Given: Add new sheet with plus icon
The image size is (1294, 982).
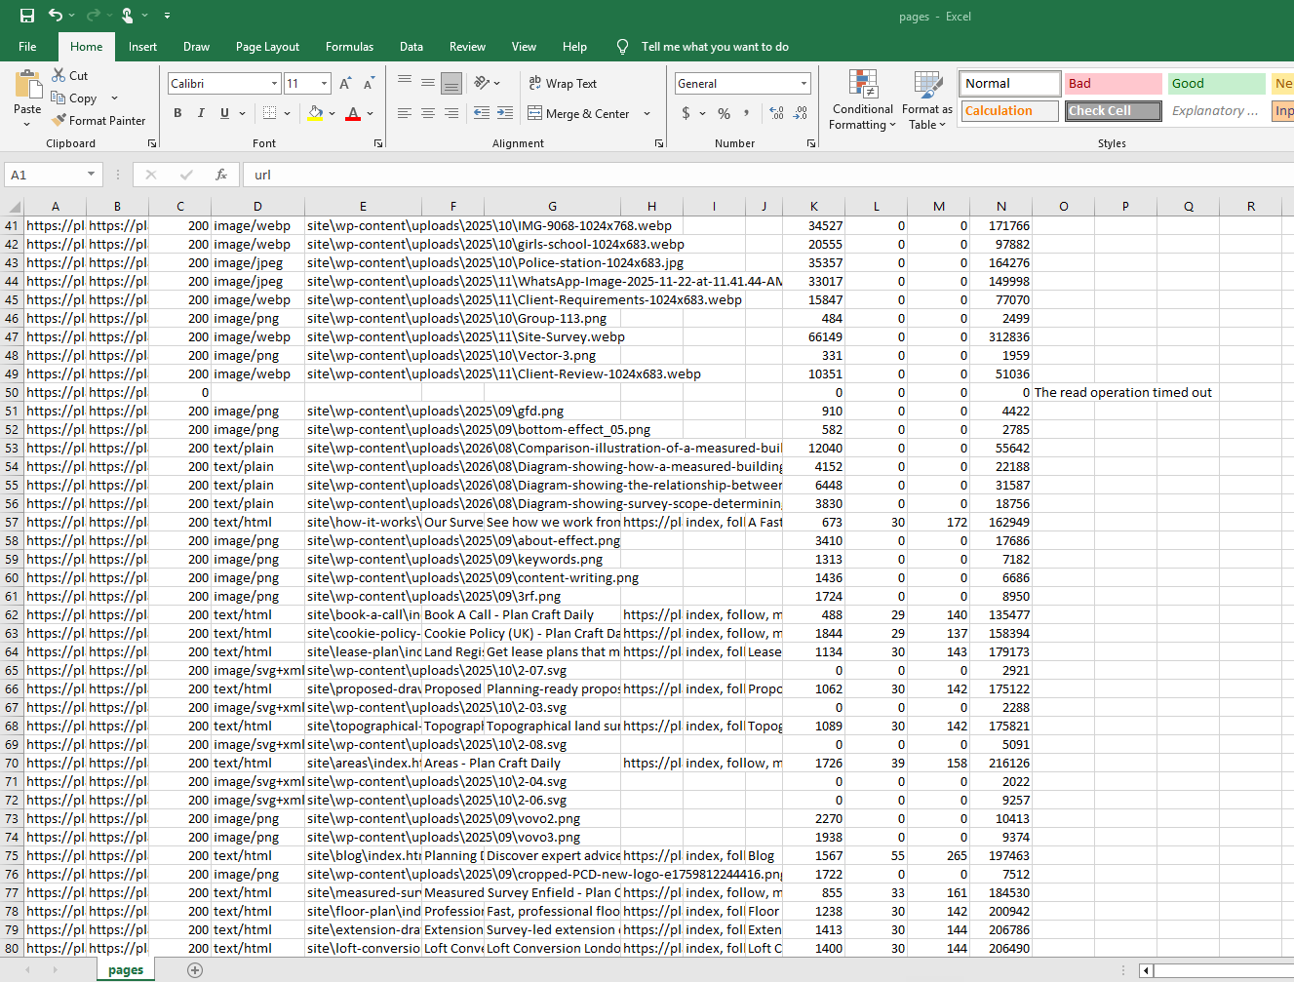Looking at the screenshot, I should click(x=195, y=969).
